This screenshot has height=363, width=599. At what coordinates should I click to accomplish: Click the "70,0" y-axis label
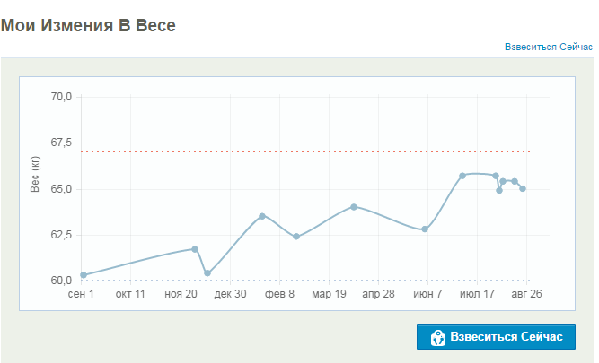(x=62, y=97)
